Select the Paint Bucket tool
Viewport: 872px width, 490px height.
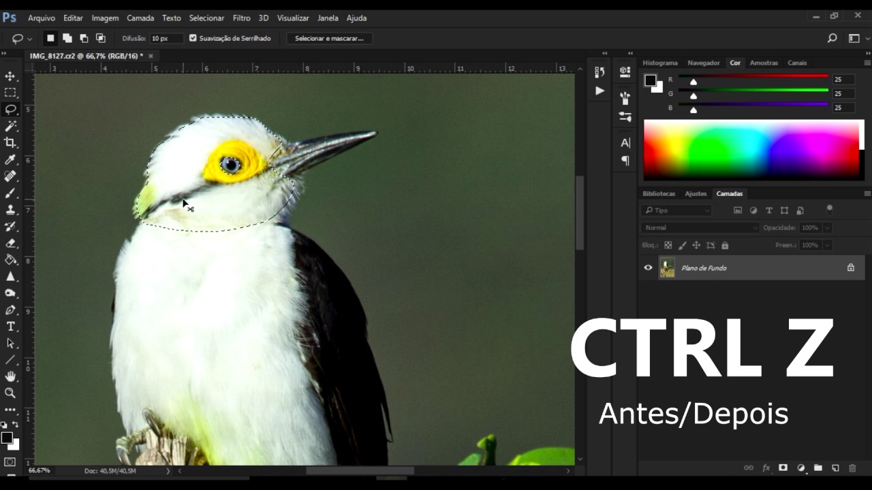click(x=10, y=259)
